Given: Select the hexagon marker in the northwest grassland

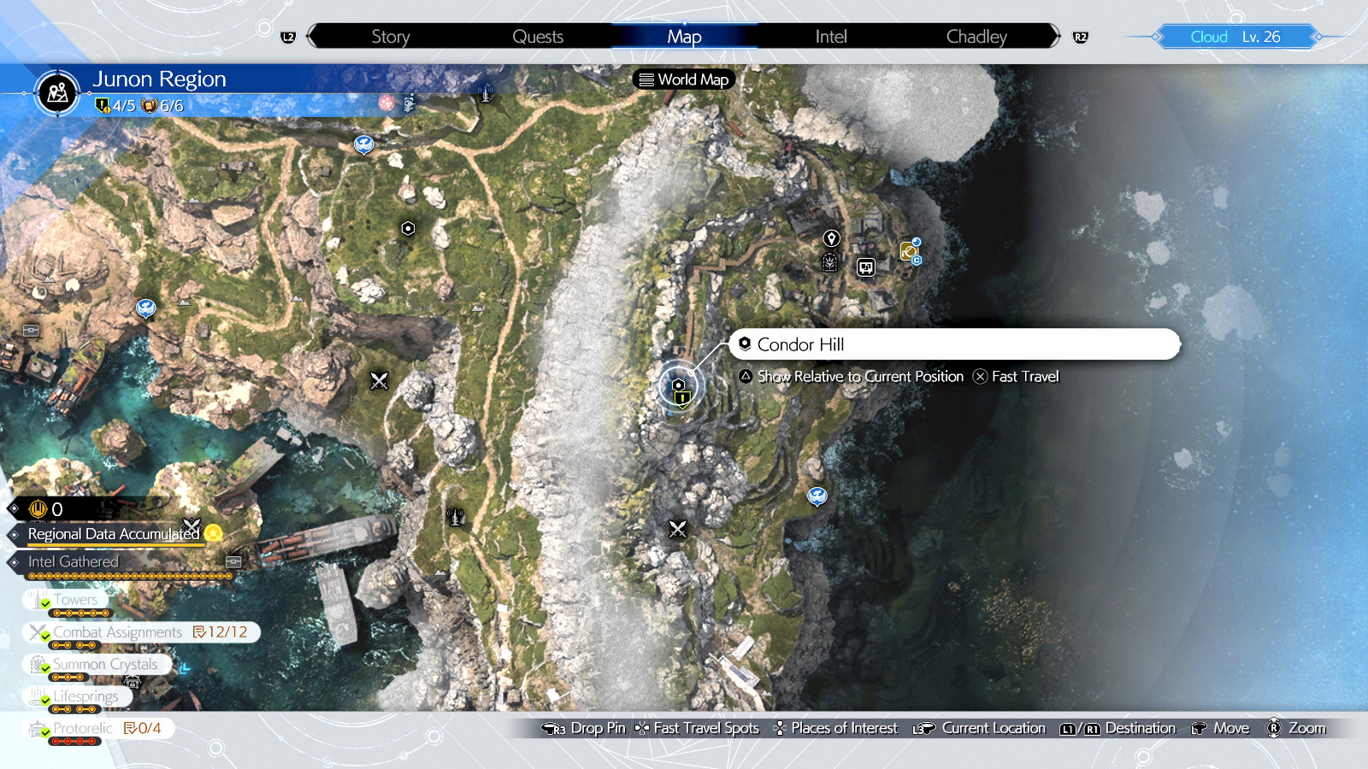Looking at the screenshot, I should 408,228.
